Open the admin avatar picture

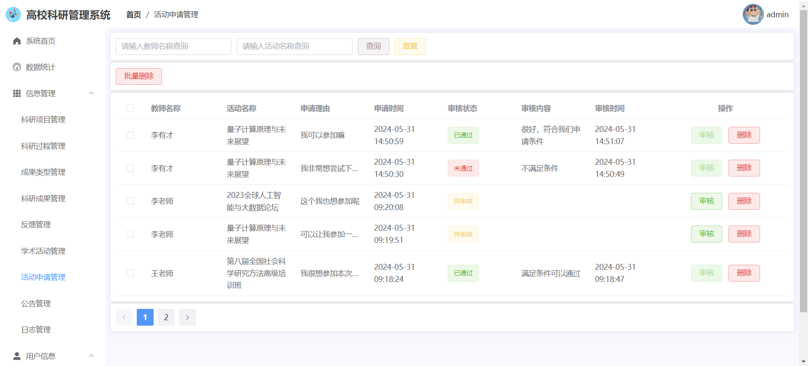[x=753, y=14]
